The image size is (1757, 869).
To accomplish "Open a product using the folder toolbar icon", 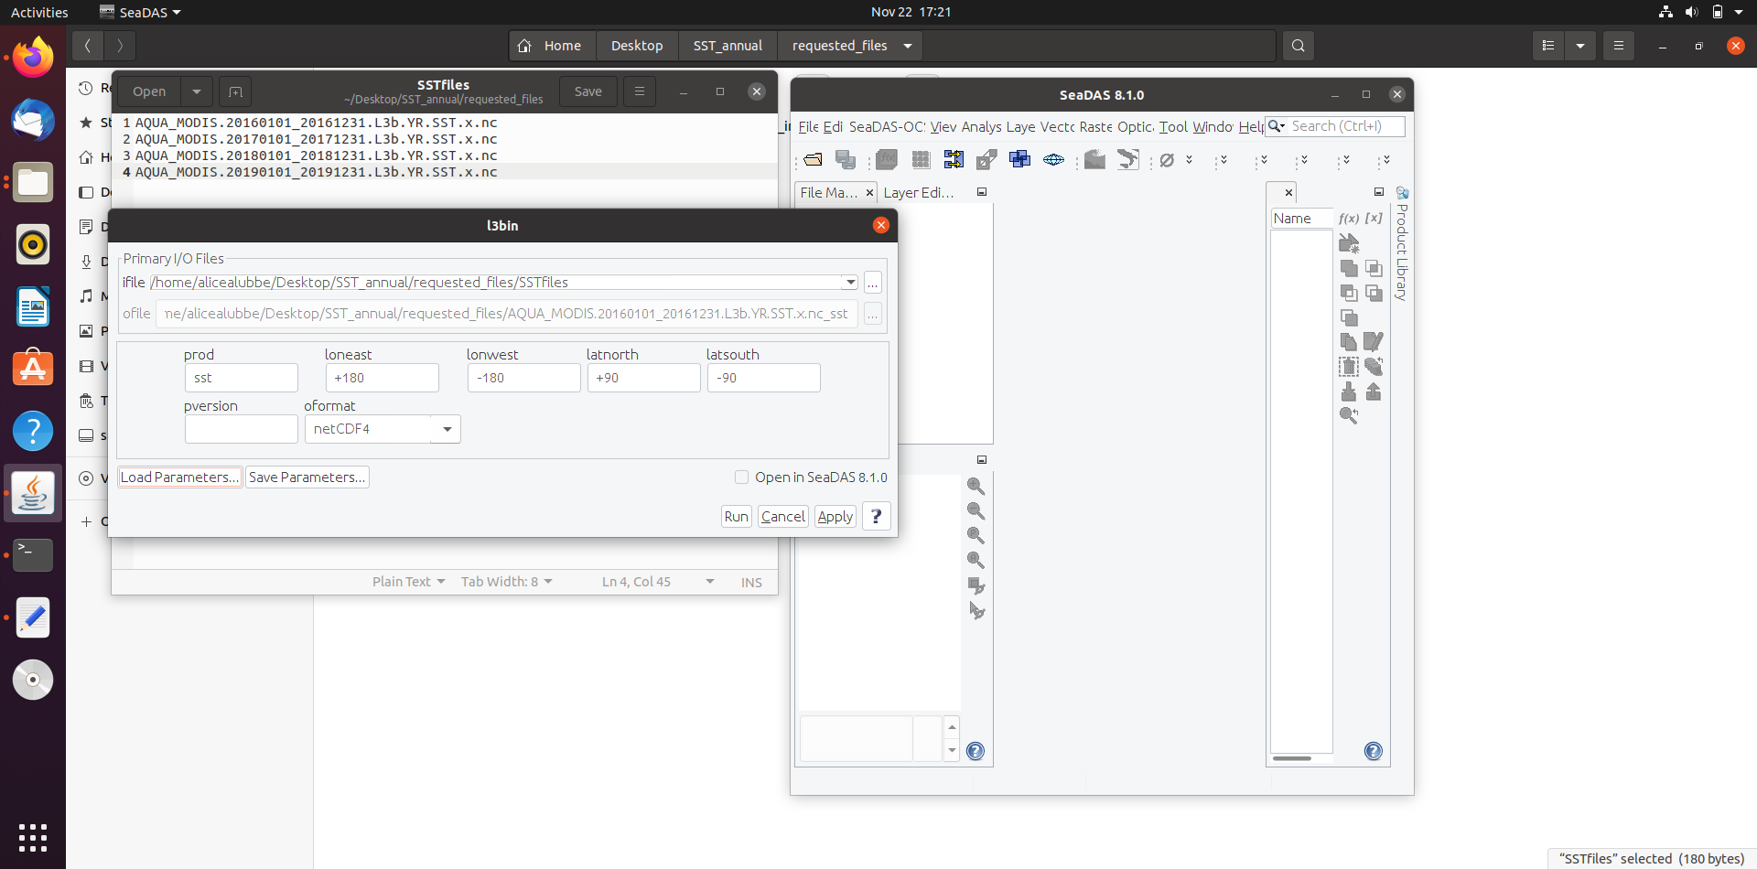I will coord(814,159).
